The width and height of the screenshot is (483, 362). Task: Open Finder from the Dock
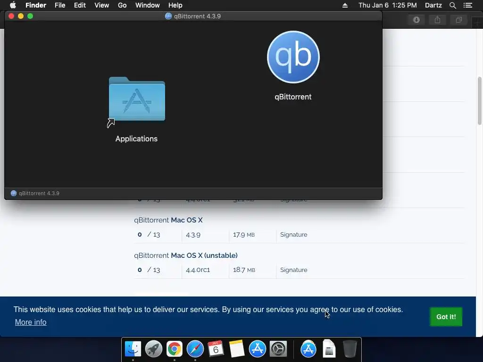pyautogui.click(x=133, y=349)
